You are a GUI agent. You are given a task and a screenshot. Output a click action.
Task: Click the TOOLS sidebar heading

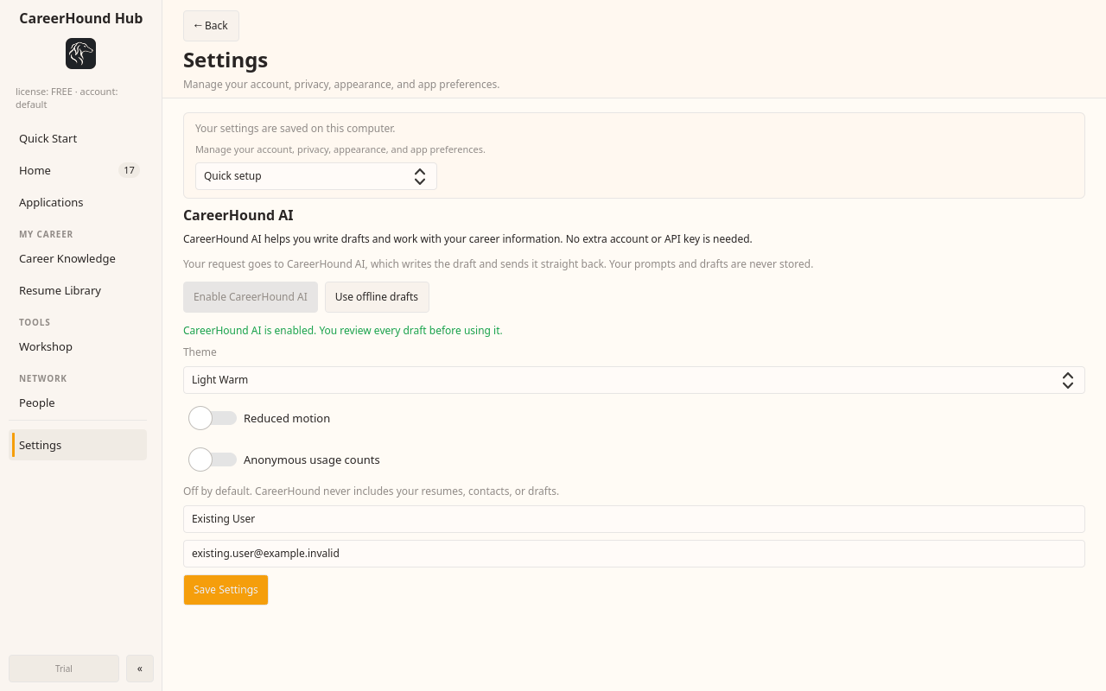click(x=35, y=322)
